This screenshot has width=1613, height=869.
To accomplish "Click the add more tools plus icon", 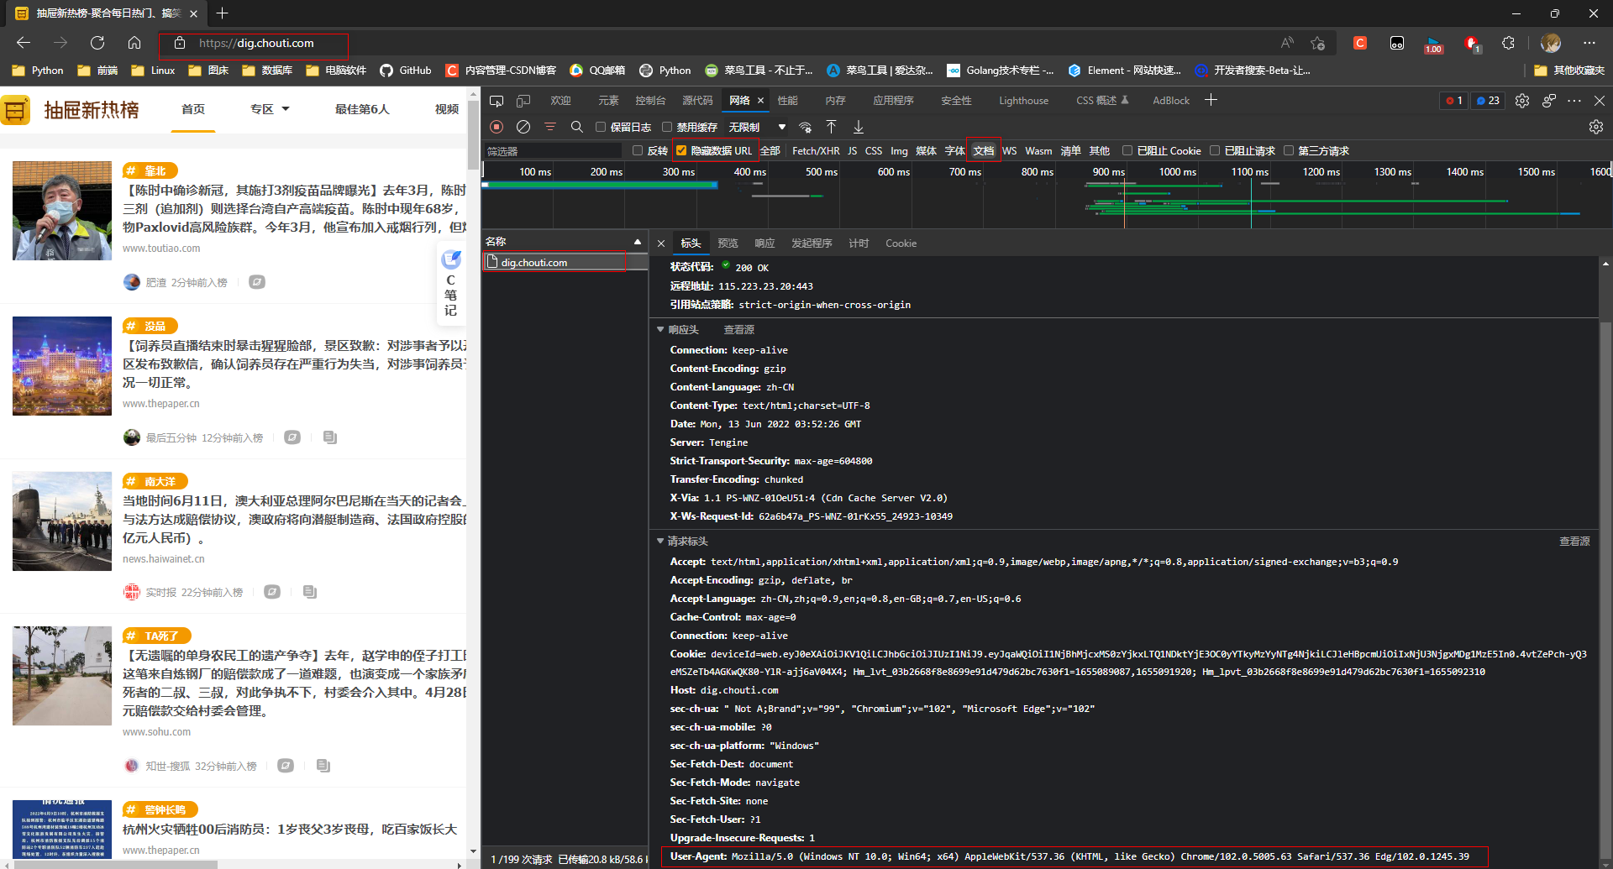I will pyautogui.click(x=1211, y=100).
